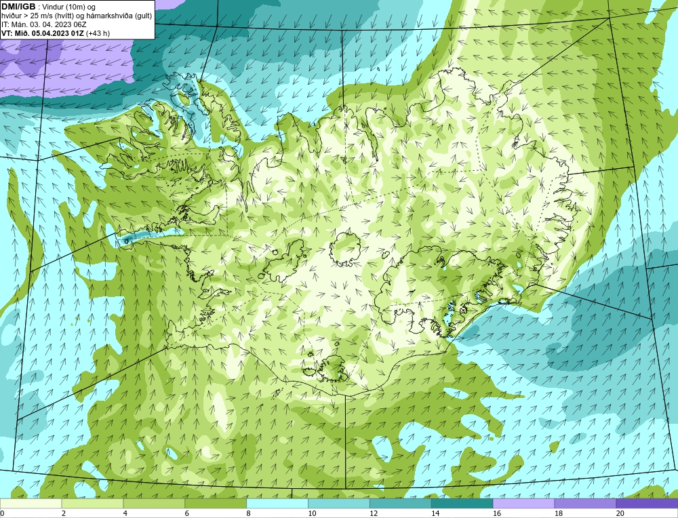Screen dimensions: 678x518
Task: Click the 'hviður > 25 m/s' legend description line
Action: (77, 16)
